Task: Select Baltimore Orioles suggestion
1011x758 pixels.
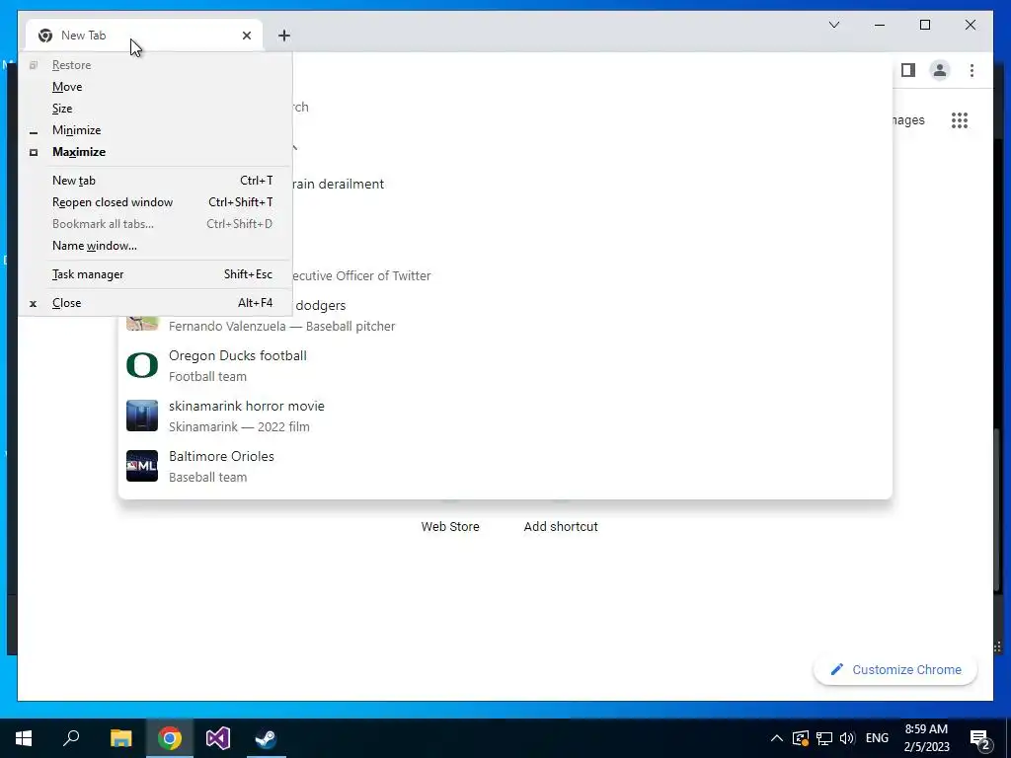Action: point(505,466)
